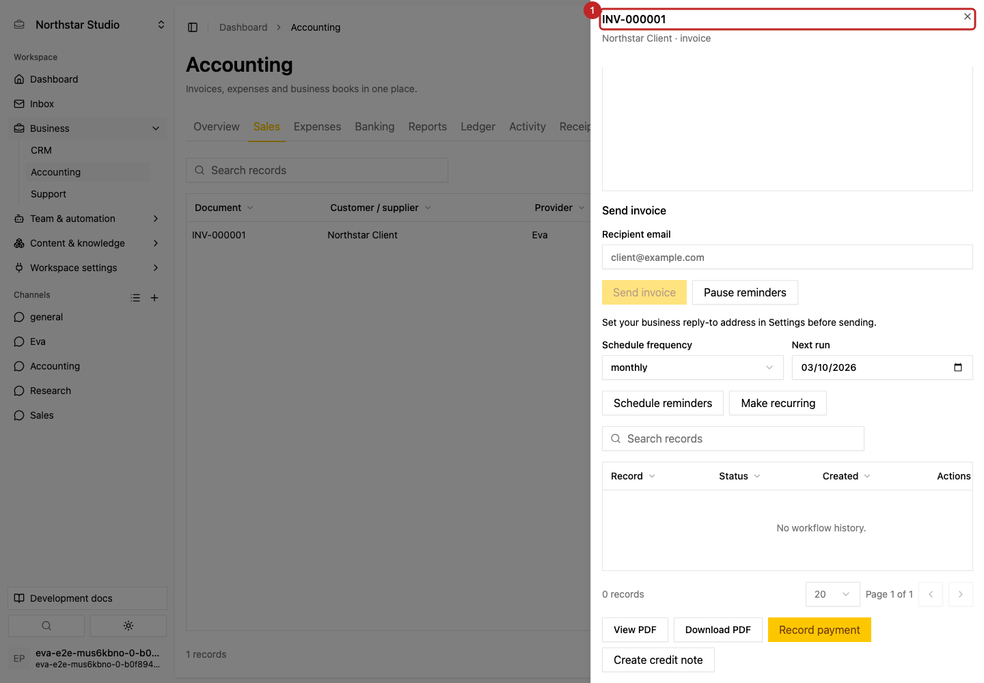Viewport: 984px width, 683px height.
Task: Click the Team & automation icon
Action: (x=19, y=219)
